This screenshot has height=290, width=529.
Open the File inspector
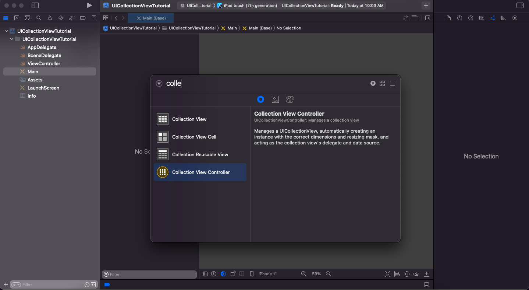pyautogui.click(x=448, y=18)
